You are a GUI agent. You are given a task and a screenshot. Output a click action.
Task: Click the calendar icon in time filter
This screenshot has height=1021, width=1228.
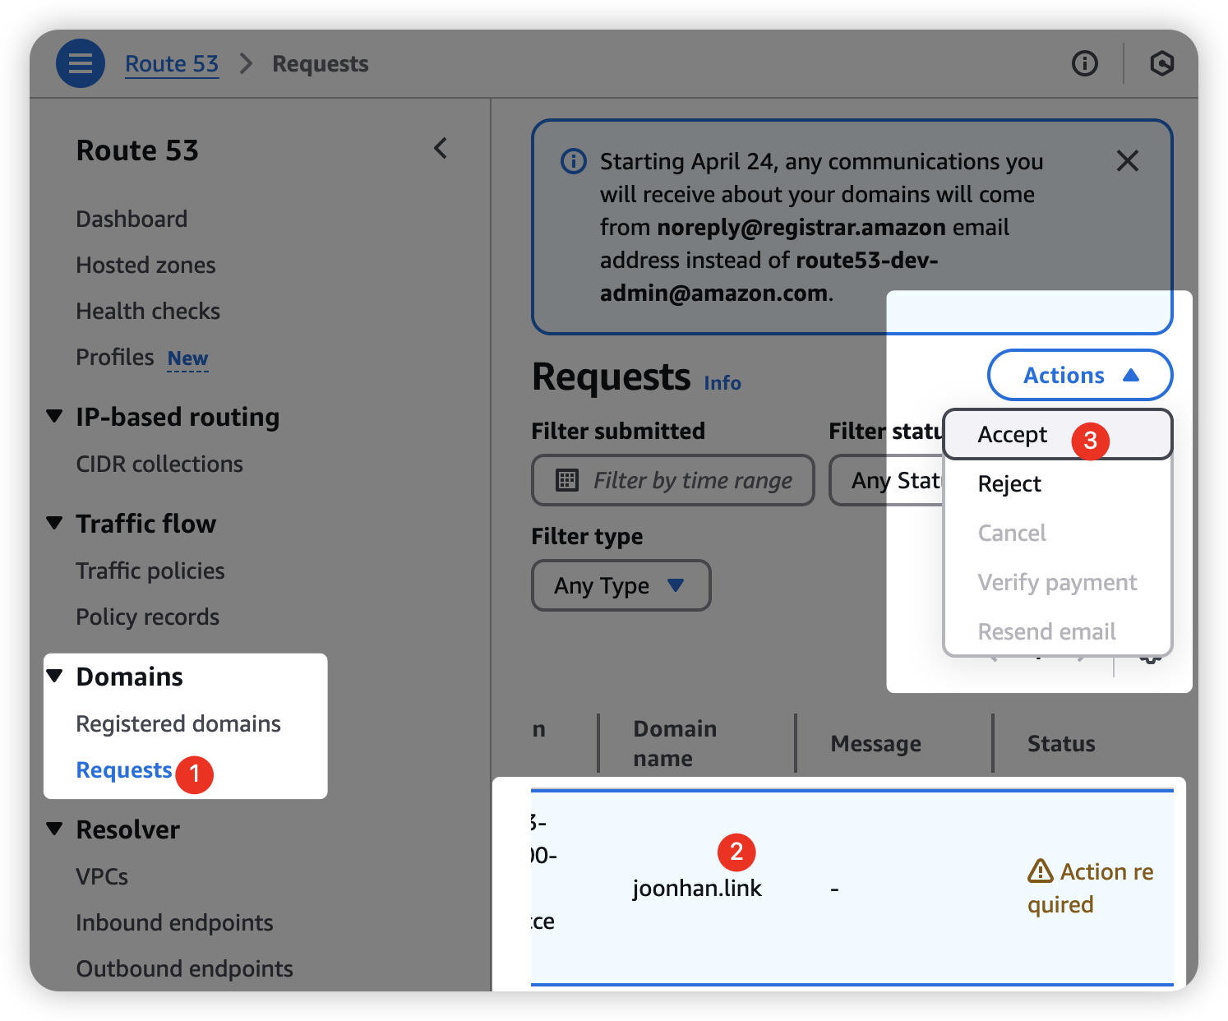567,480
